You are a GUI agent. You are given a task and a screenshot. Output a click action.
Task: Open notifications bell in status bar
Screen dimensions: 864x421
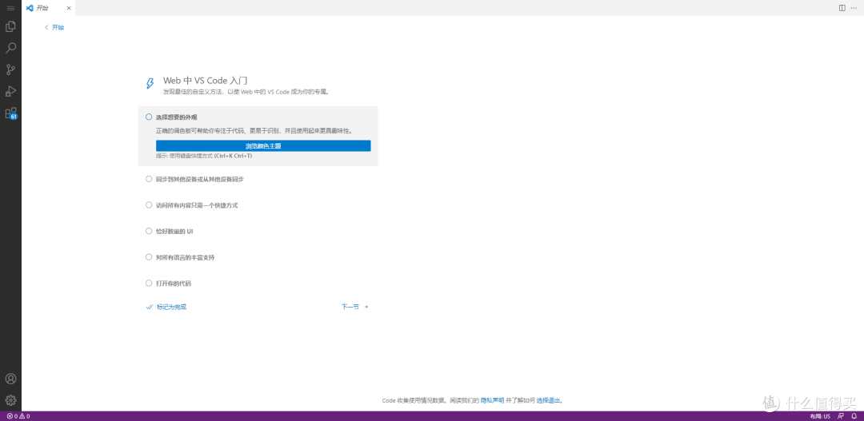[854, 416]
